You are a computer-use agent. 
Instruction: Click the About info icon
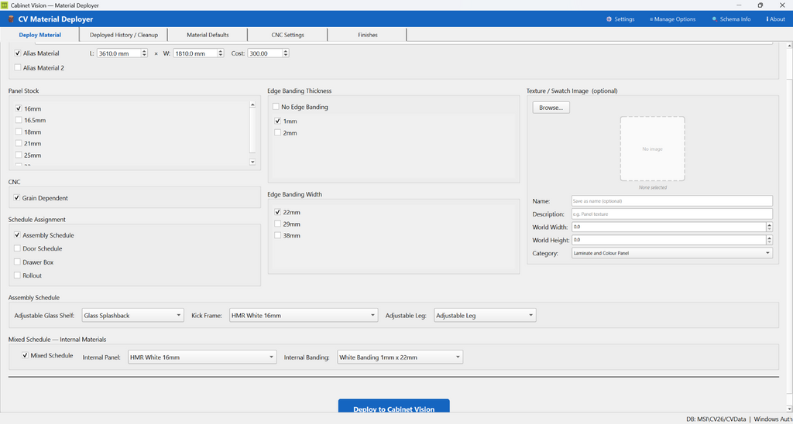coord(767,19)
